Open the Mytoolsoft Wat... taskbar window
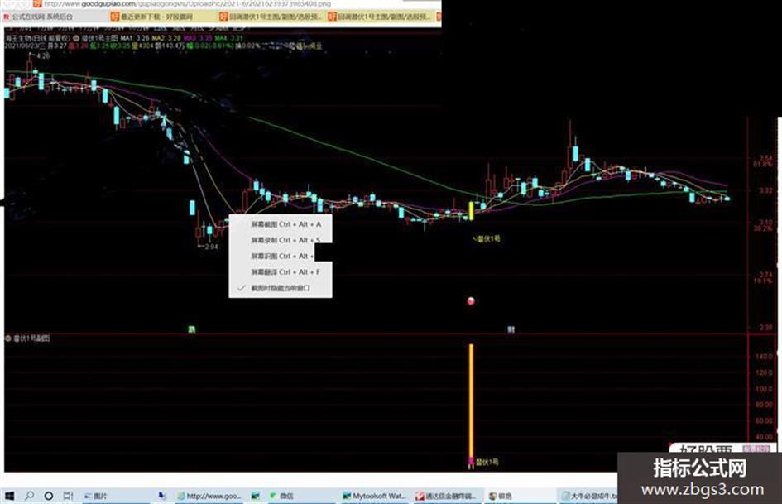Image resolution: width=782 pixels, height=504 pixels. pos(375,496)
